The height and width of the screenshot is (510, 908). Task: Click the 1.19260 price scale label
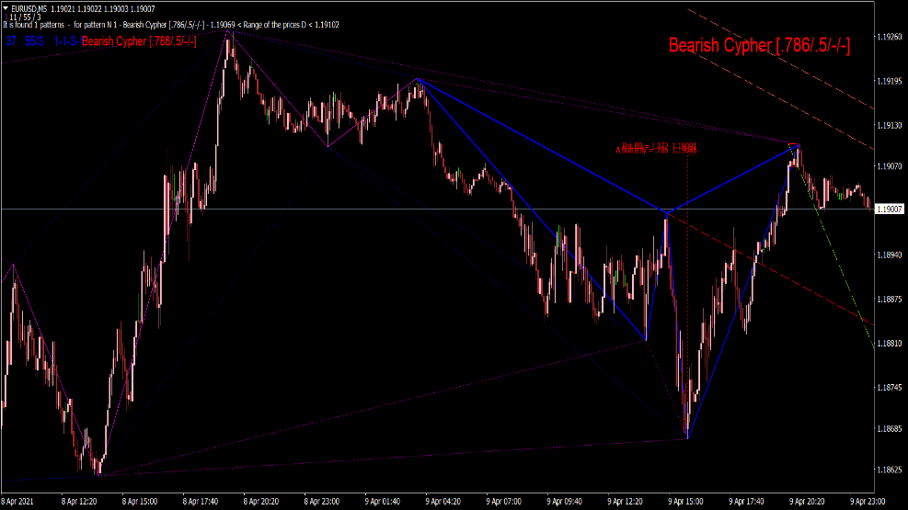point(889,39)
